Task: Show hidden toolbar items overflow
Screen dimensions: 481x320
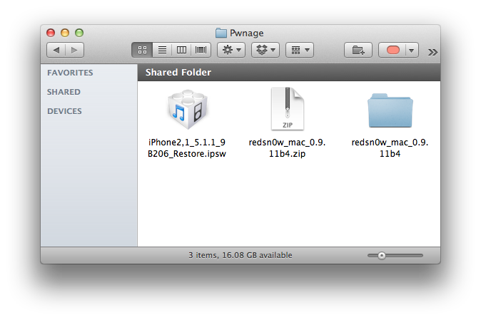Action: pyautogui.click(x=432, y=51)
